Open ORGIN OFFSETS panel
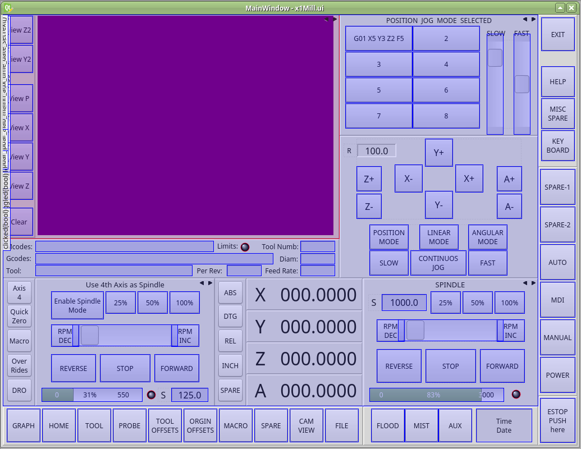 coord(200,425)
